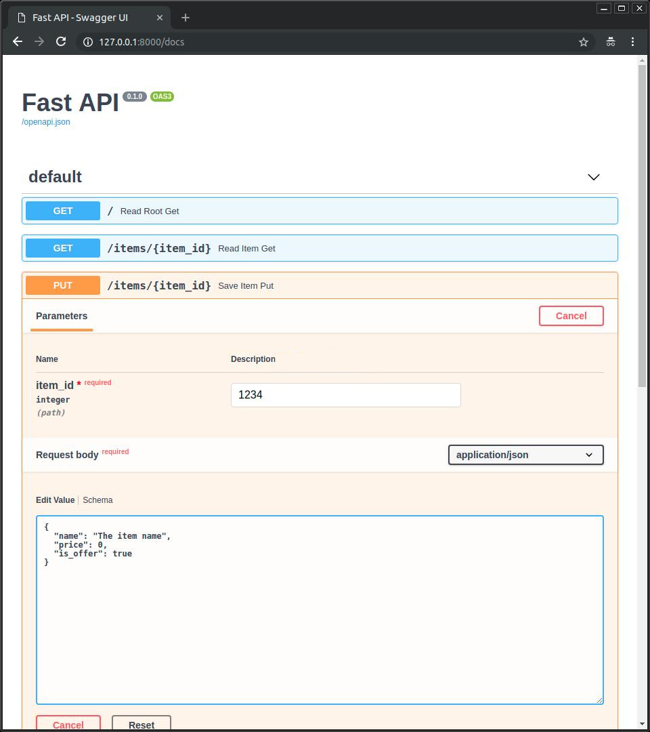Open the request body media type dropdown
The height and width of the screenshot is (732, 650).
(525, 455)
